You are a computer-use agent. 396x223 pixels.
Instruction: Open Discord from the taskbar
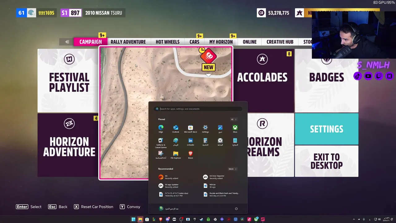pyautogui.click(x=168, y=219)
